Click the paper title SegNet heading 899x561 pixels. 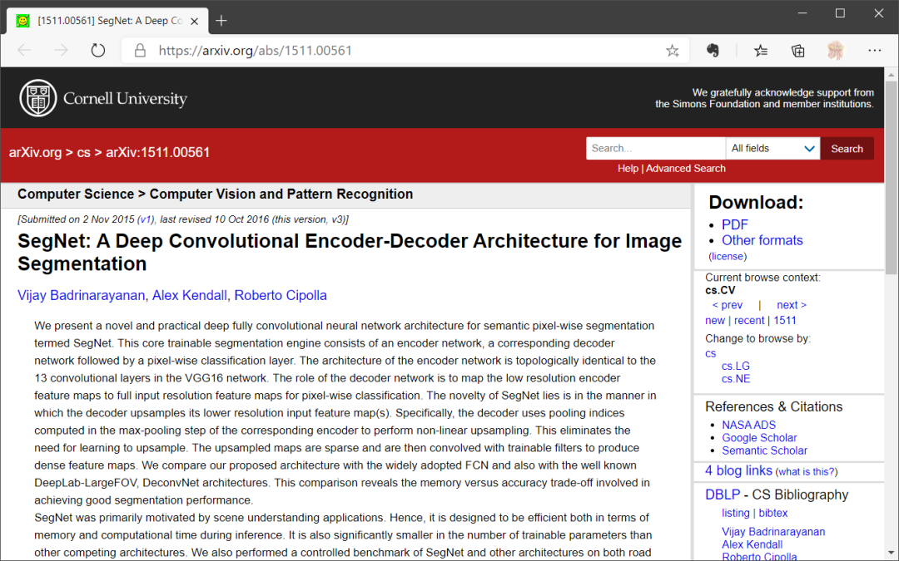point(350,252)
